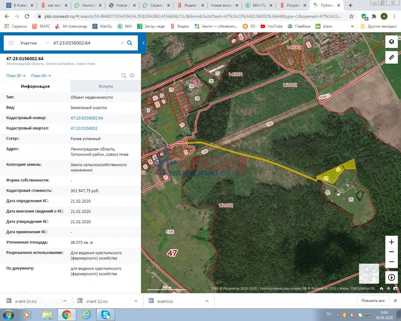Click Показать все downloads button
The width and height of the screenshot is (401, 321).
coord(373,301)
